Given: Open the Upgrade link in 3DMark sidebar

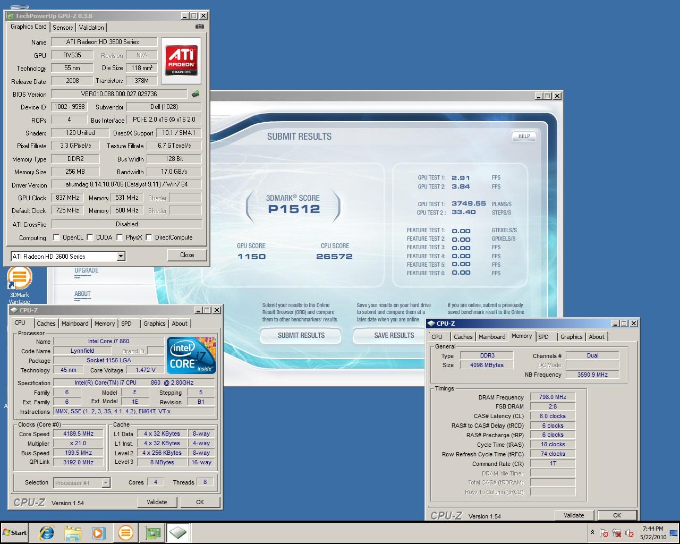Looking at the screenshot, I should point(86,270).
